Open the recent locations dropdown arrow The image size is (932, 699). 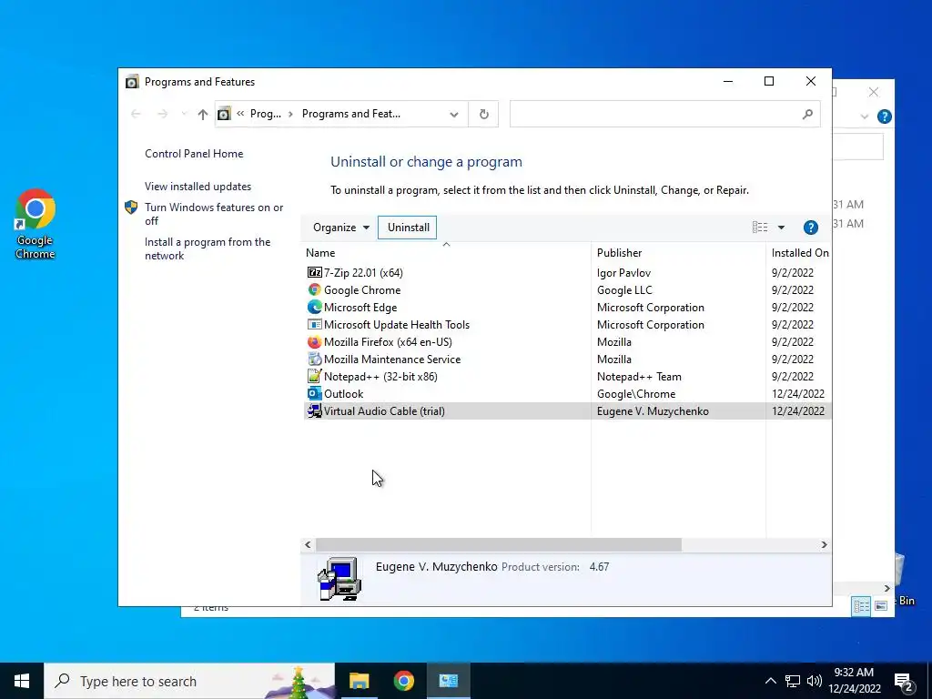tap(184, 114)
